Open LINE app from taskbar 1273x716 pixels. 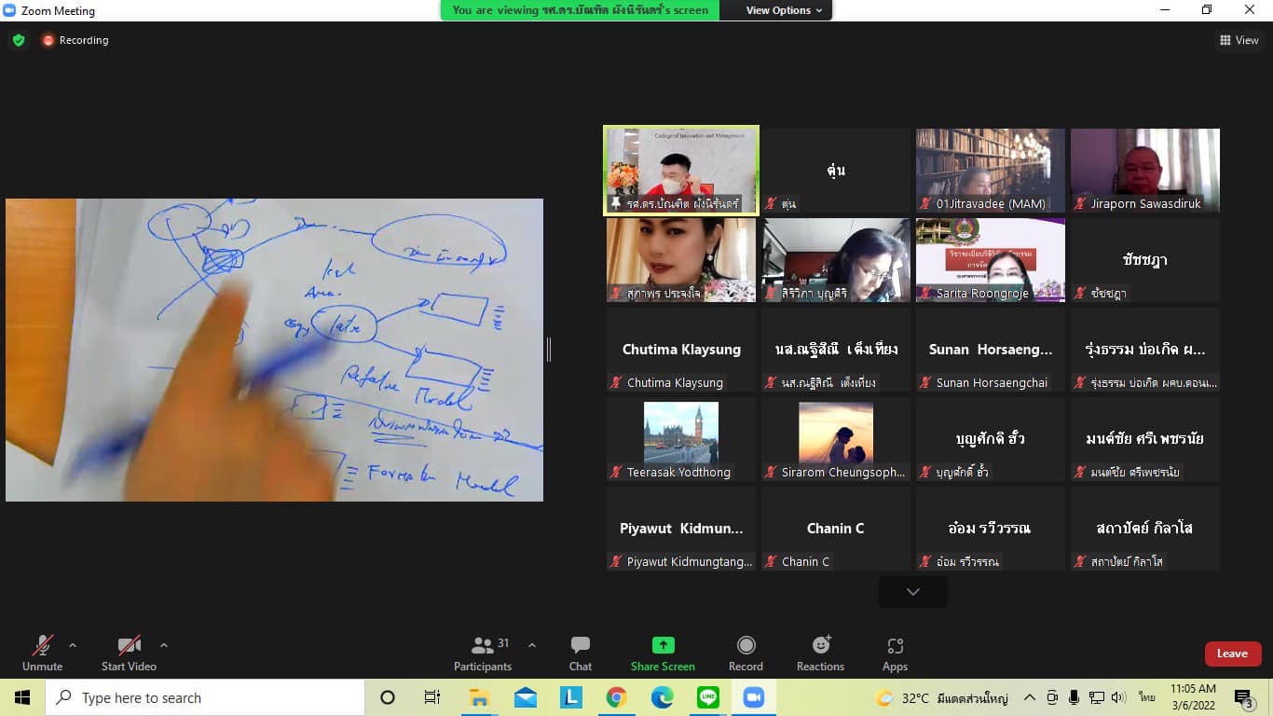pos(707,697)
